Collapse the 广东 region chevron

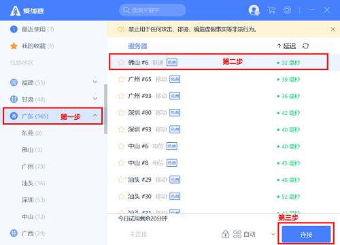point(95,116)
